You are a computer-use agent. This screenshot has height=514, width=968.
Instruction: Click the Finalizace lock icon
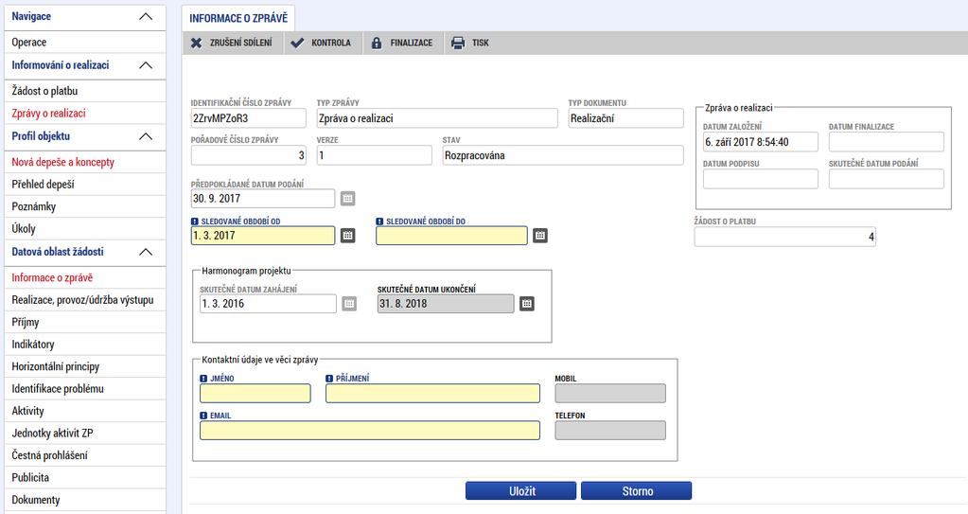(376, 43)
